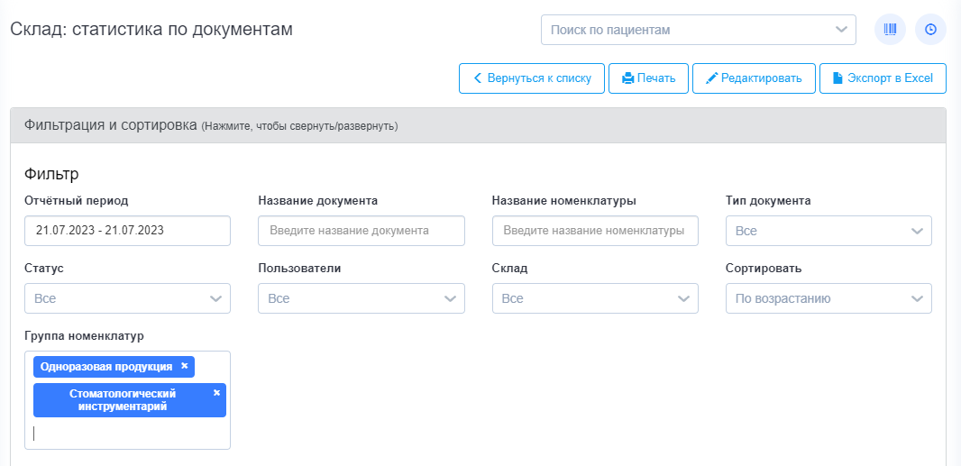Open the Пользователи dropdown
This screenshot has height=466, width=961.
[362, 298]
